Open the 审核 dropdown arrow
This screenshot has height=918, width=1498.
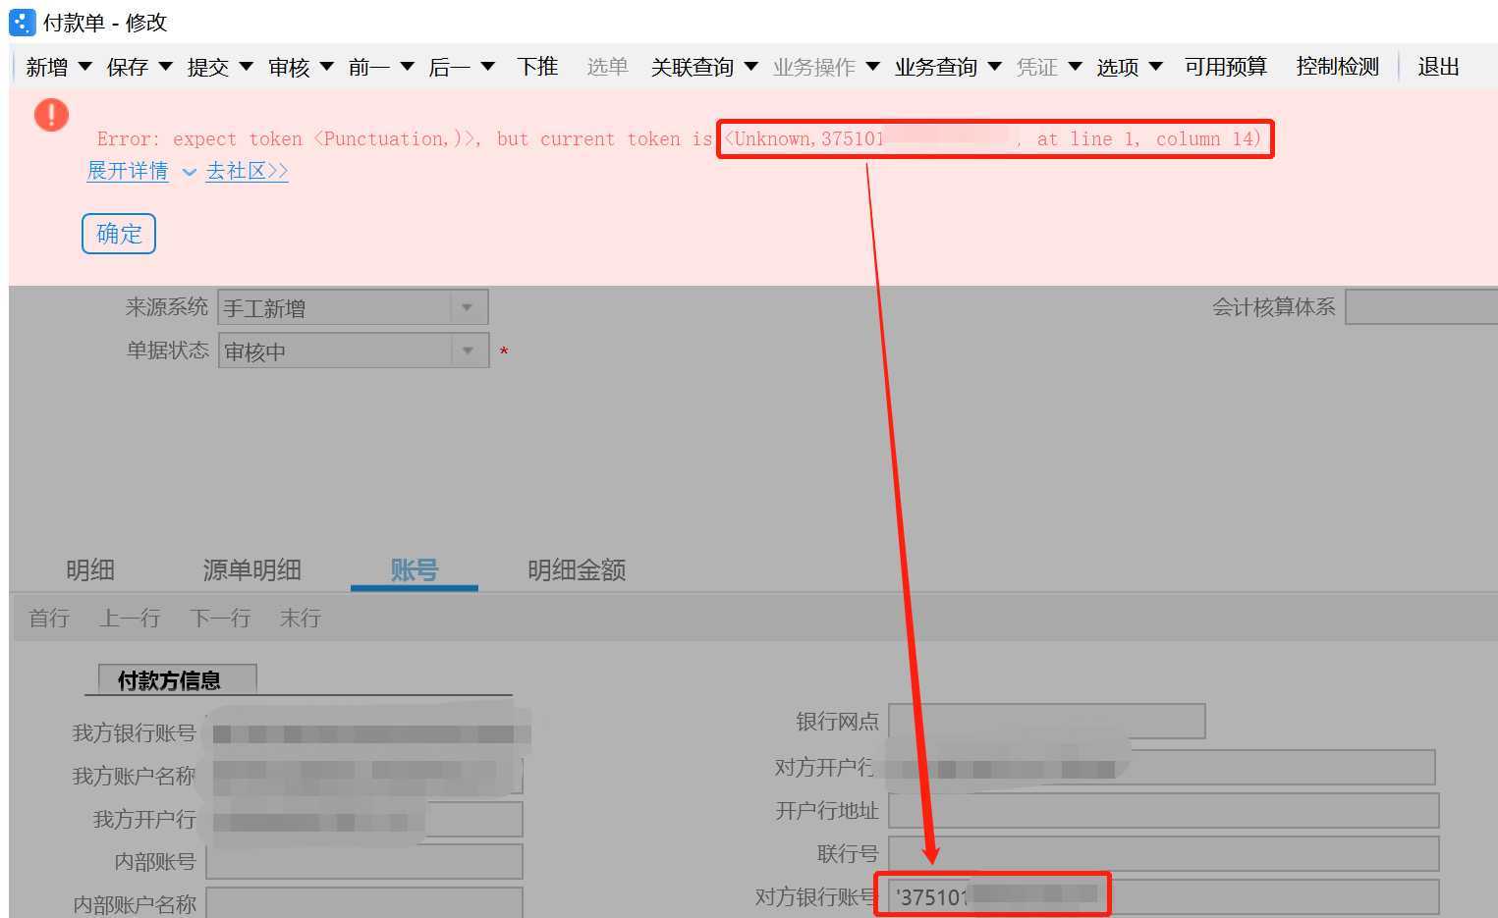(x=326, y=67)
